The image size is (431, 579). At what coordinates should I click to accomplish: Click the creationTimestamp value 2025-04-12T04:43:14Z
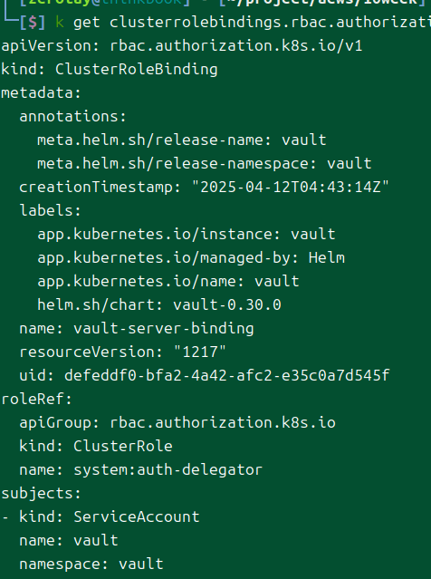click(291, 188)
